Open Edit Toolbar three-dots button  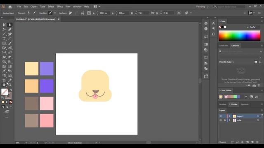pyautogui.click(x=7, y=118)
